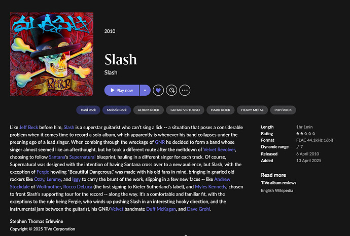350x236 pixels.
Task: Choose the HEAVY METAL genre pill
Action: [252, 110]
